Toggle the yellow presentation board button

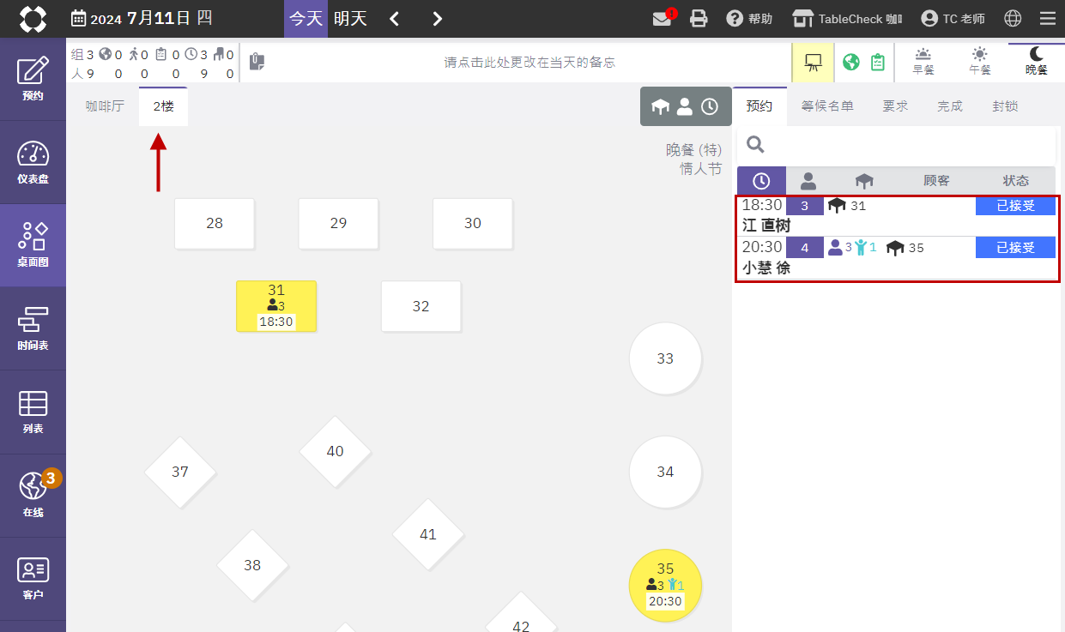click(x=813, y=63)
